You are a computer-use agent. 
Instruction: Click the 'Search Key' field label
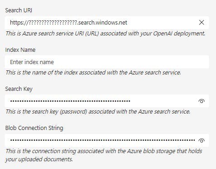[x=19, y=89]
